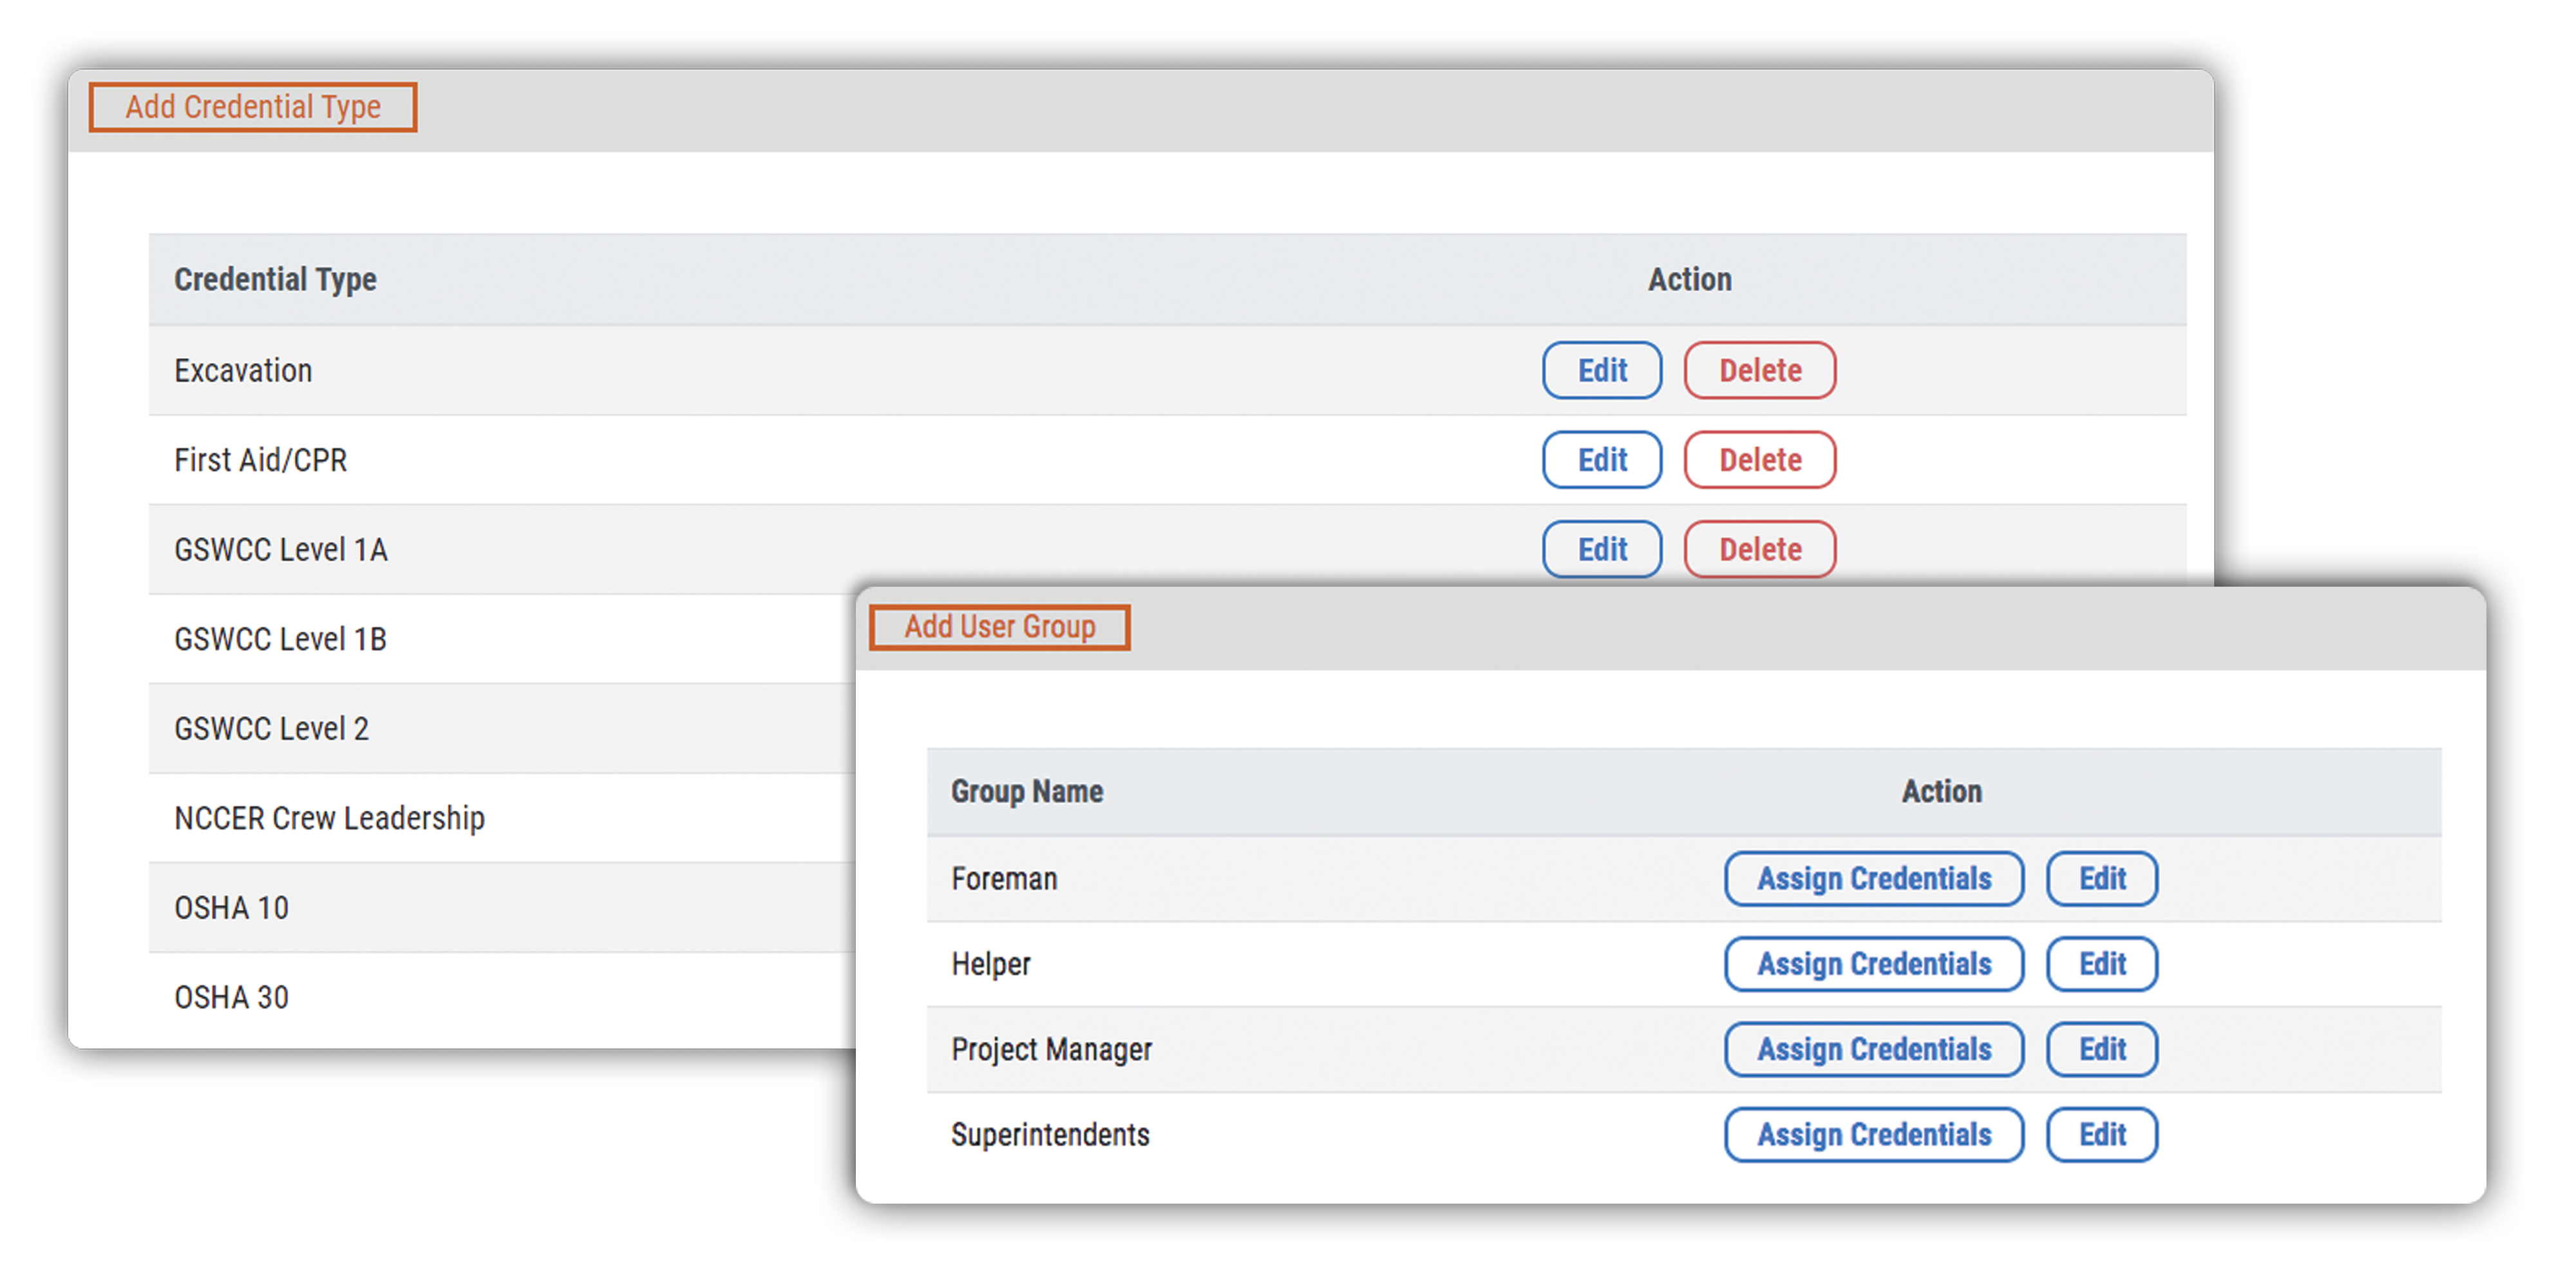Assign credentials to the Superintendents group

(x=1874, y=1135)
